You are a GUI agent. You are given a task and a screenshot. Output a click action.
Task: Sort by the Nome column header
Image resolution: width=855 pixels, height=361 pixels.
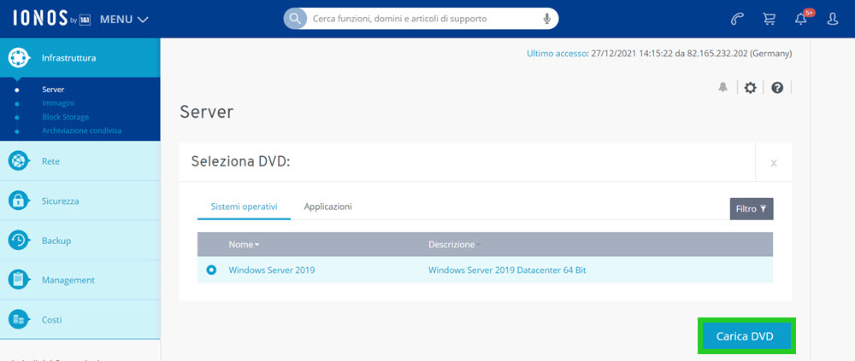[x=244, y=244]
